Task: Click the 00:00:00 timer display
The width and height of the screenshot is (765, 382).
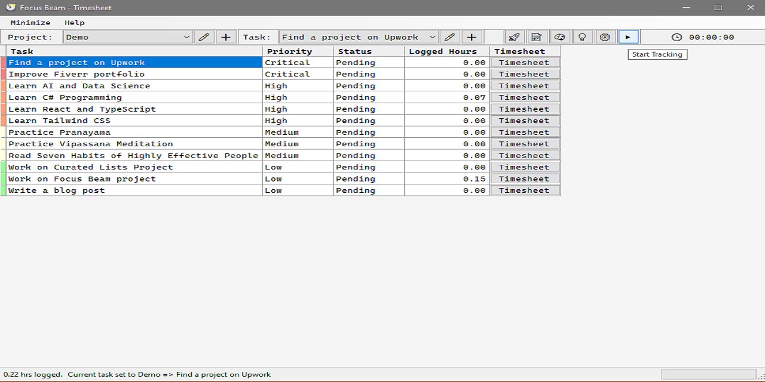Action: point(711,37)
